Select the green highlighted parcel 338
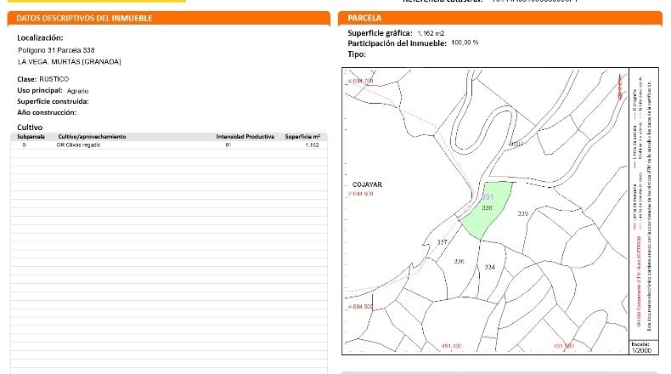671x374 pixels. [x=487, y=209]
